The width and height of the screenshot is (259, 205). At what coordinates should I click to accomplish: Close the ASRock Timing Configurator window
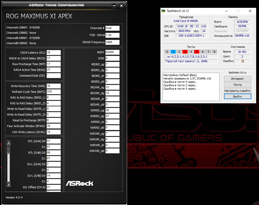point(122,6)
